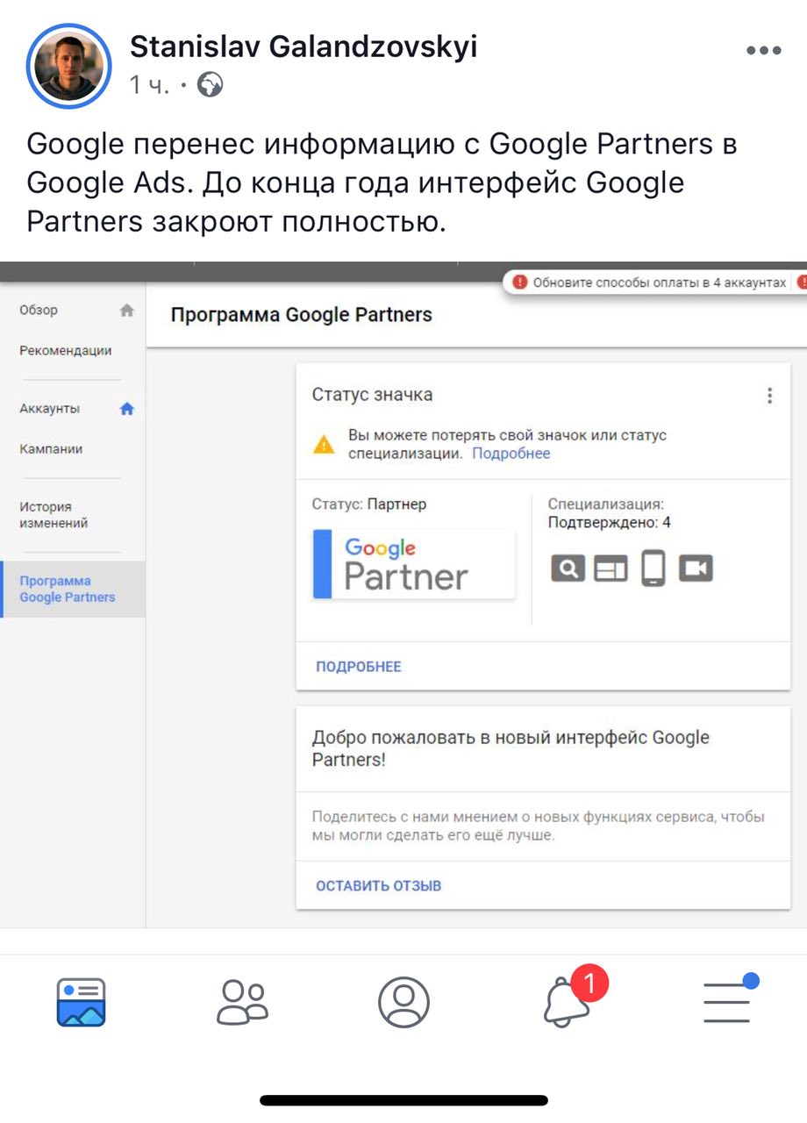
Task: Click the home icon next to Обзор
Action: coord(127,310)
